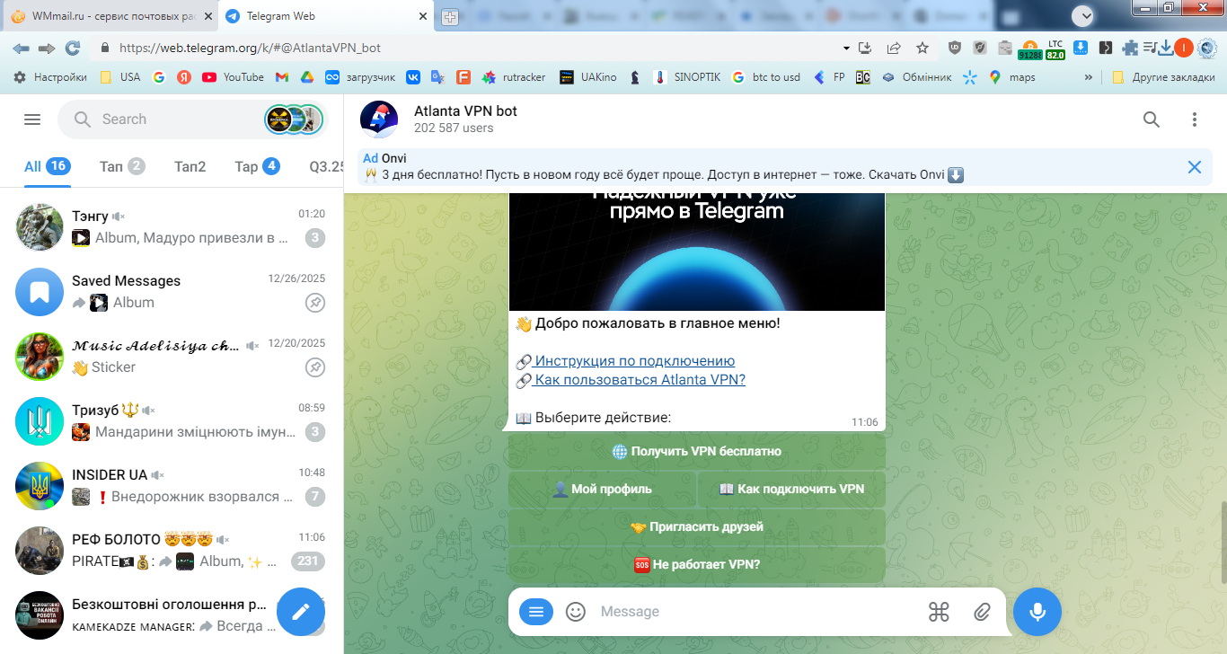Image resolution: width=1227 pixels, height=654 pixels.
Task: Click the Message input field
Action: coord(755,612)
